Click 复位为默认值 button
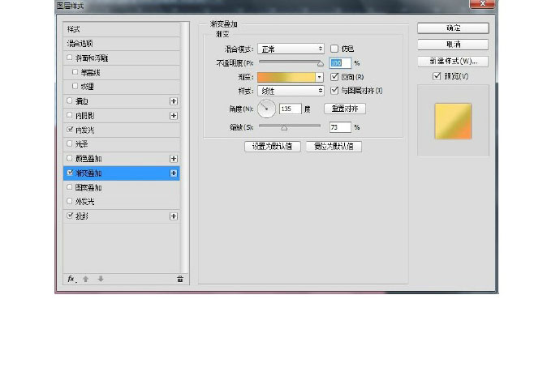The width and height of the screenshot is (560, 389). coord(334,147)
